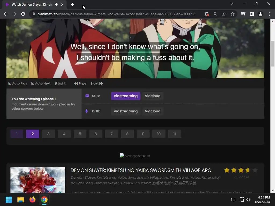This screenshot has width=275, height=206.
Task: Click the scrollbar up arrow
Action: click(273, 21)
